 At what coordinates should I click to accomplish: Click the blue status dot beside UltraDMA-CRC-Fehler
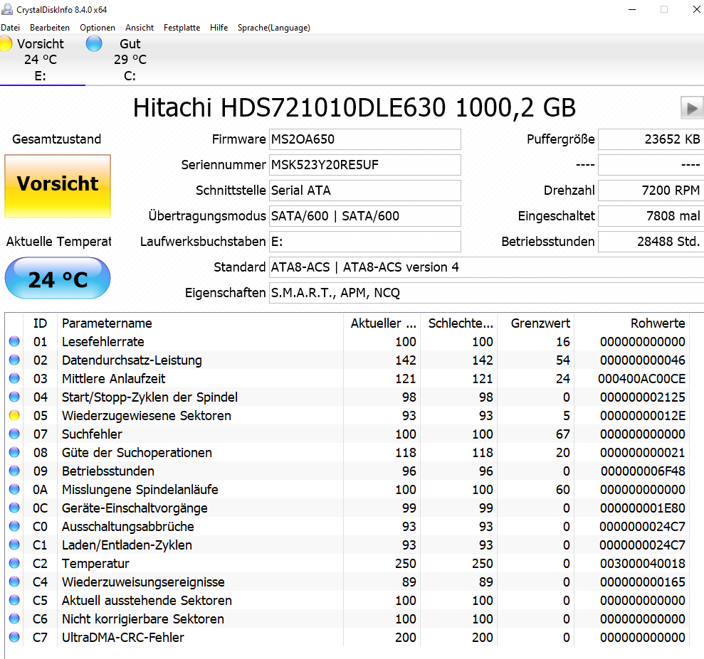coord(14,637)
